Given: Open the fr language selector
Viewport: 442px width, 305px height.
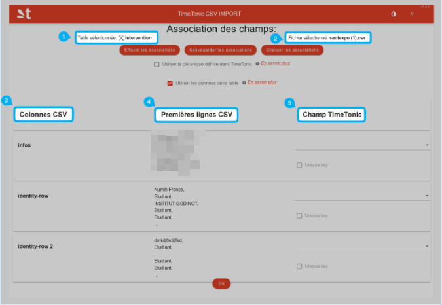Looking at the screenshot, I should (x=412, y=14).
